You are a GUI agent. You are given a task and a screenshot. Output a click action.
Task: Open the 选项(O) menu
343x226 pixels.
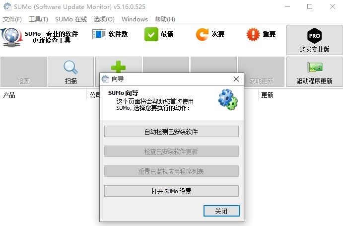point(104,19)
